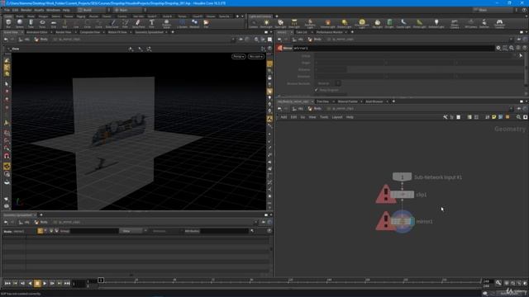
Task: Click the warning badge on mirror1 node
Action: coord(385,221)
